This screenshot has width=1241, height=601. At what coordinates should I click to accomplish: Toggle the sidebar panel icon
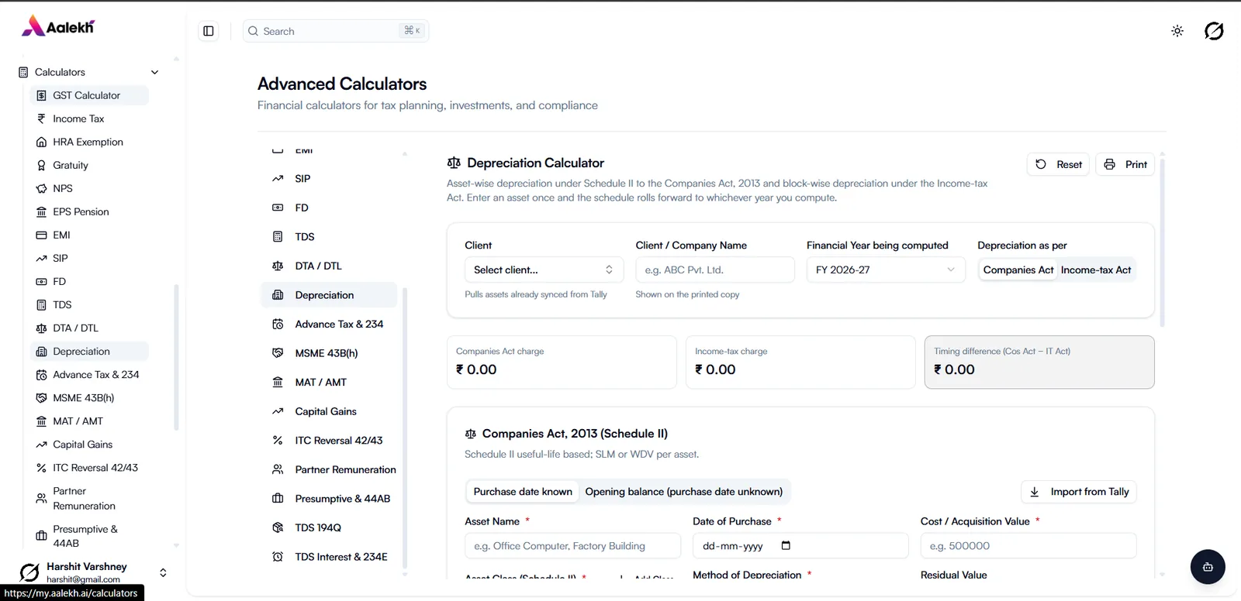click(x=209, y=31)
